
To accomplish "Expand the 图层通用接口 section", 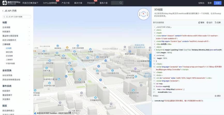I will click(x=16, y=111).
